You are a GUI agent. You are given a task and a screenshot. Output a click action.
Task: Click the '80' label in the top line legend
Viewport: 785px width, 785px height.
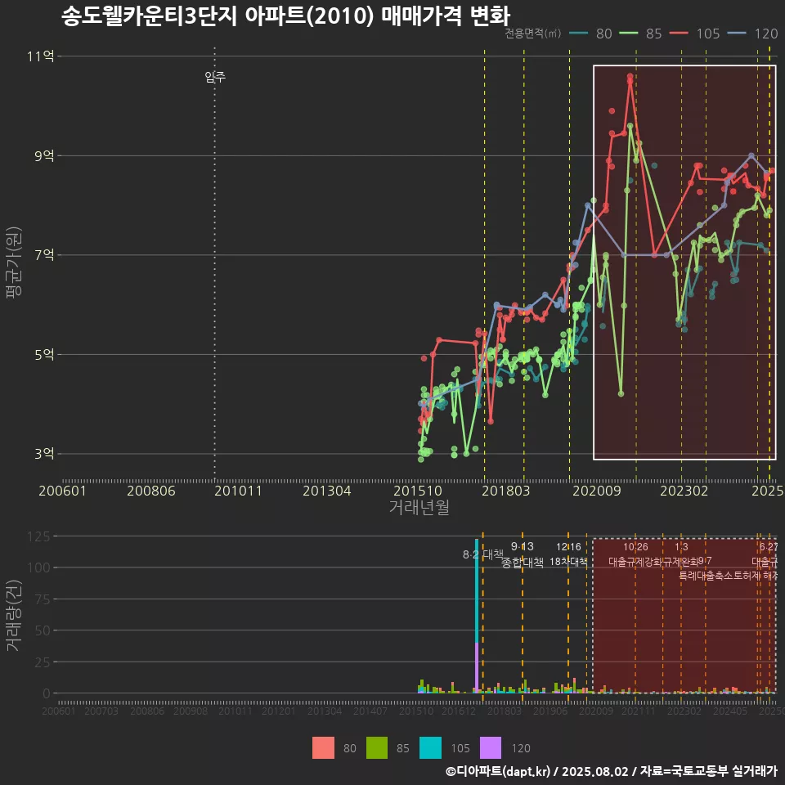coord(604,34)
